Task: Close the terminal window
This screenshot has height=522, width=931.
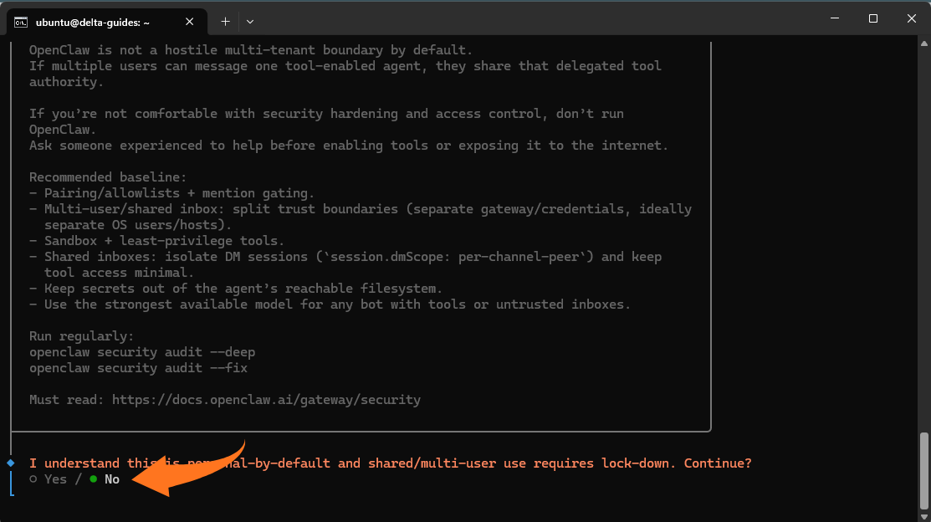Action: point(911,18)
